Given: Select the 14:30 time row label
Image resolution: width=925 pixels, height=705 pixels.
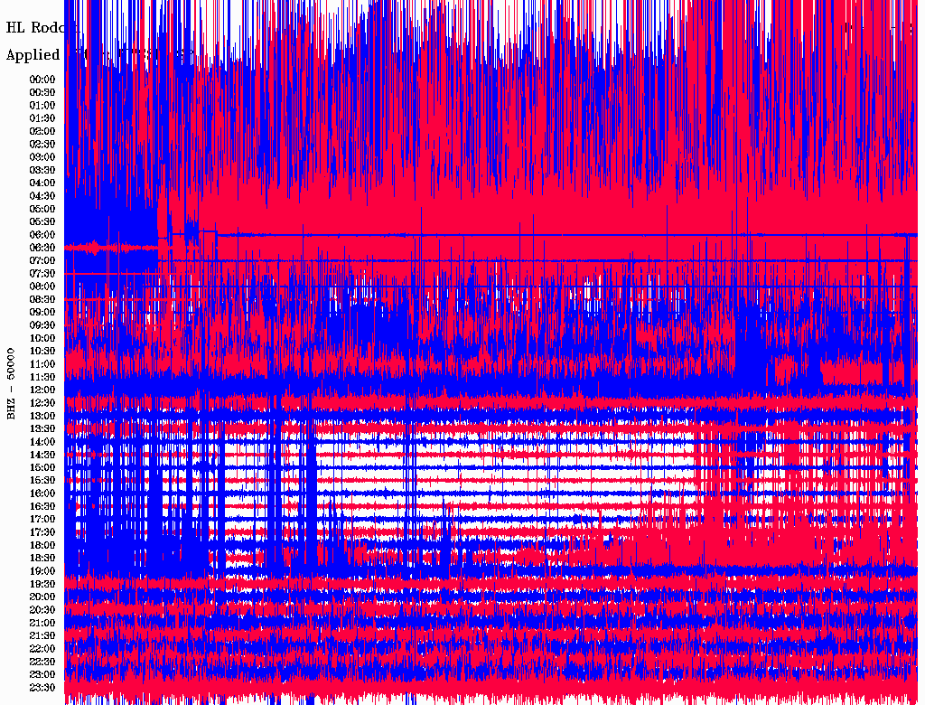Looking at the screenshot, I should (x=42, y=455).
